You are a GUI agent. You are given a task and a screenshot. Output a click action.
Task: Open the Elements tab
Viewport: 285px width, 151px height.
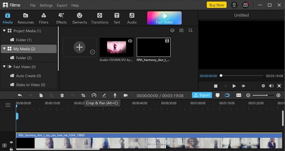point(79,18)
